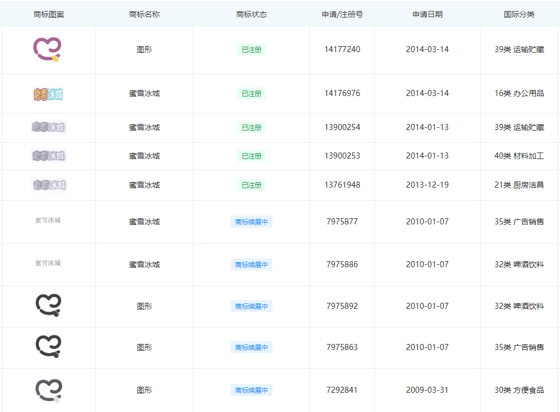This screenshot has width=560, height=412.
Task: Click the pink heart logo for trademark 14177240
Action: pos(48,49)
